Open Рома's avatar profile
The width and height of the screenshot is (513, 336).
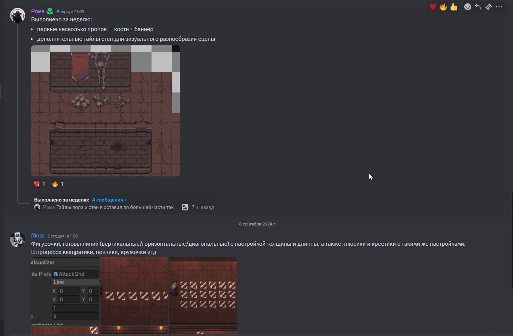pos(17,15)
